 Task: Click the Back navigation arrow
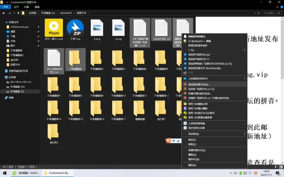pos(4,13)
